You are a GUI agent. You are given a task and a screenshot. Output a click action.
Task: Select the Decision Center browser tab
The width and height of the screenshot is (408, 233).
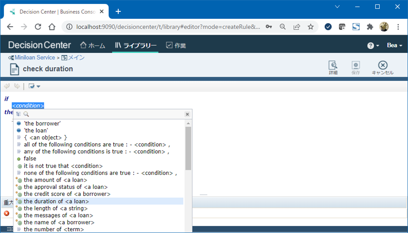[56, 12]
